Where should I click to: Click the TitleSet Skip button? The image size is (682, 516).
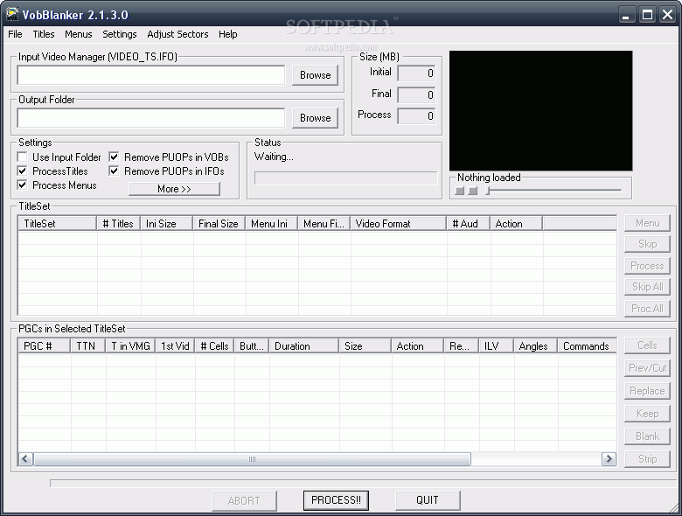coord(647,244)
